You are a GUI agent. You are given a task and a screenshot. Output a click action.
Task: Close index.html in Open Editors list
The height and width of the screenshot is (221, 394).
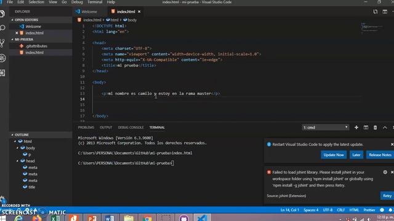pyautogui.click(x=17, y=33)
